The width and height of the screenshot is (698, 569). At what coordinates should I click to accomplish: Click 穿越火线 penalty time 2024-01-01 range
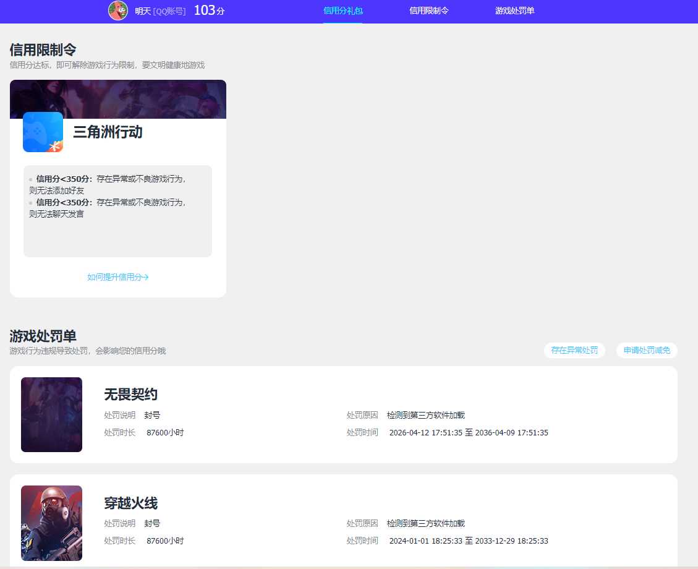point(469,541)
